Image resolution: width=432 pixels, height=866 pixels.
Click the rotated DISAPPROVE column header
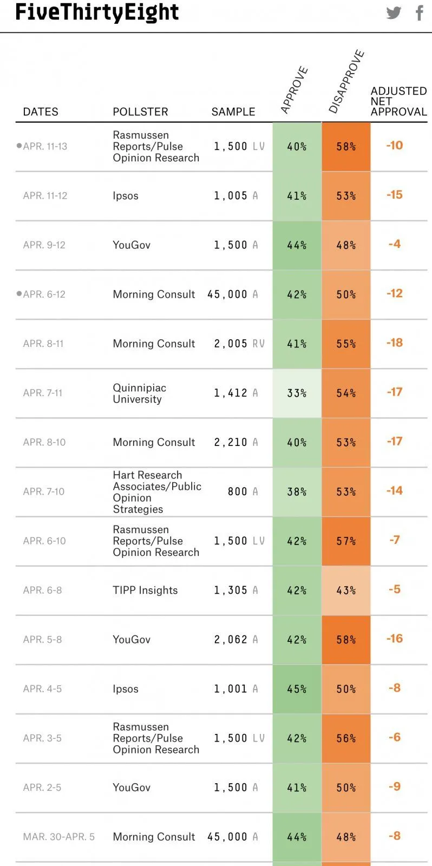pos(346,81)
